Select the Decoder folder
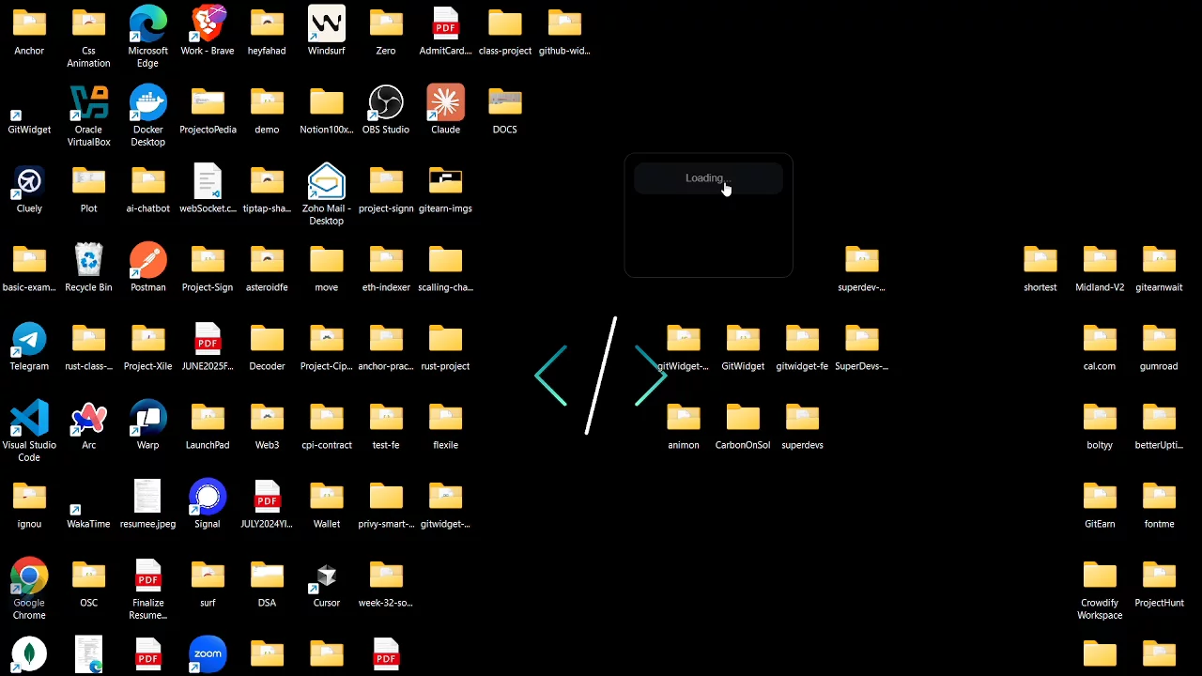The image size is (1202, 676). click(267, 340)
